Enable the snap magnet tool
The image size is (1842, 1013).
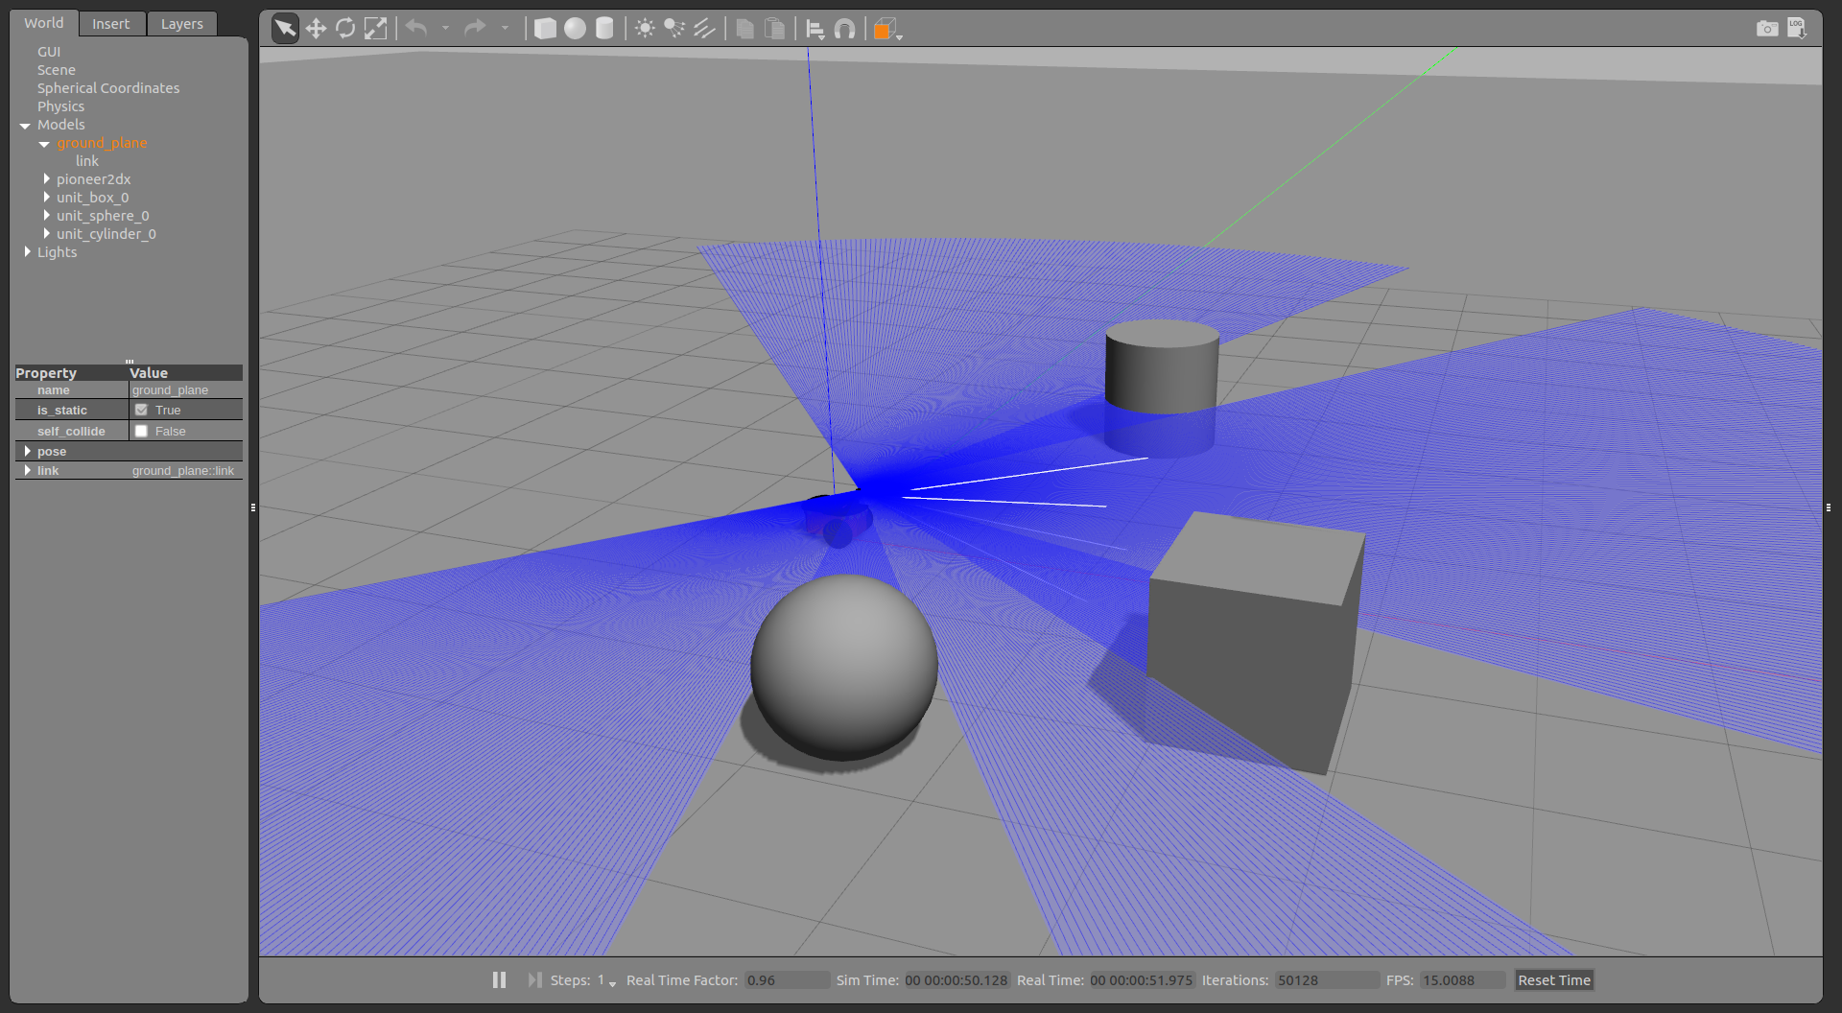coord(844,29)
